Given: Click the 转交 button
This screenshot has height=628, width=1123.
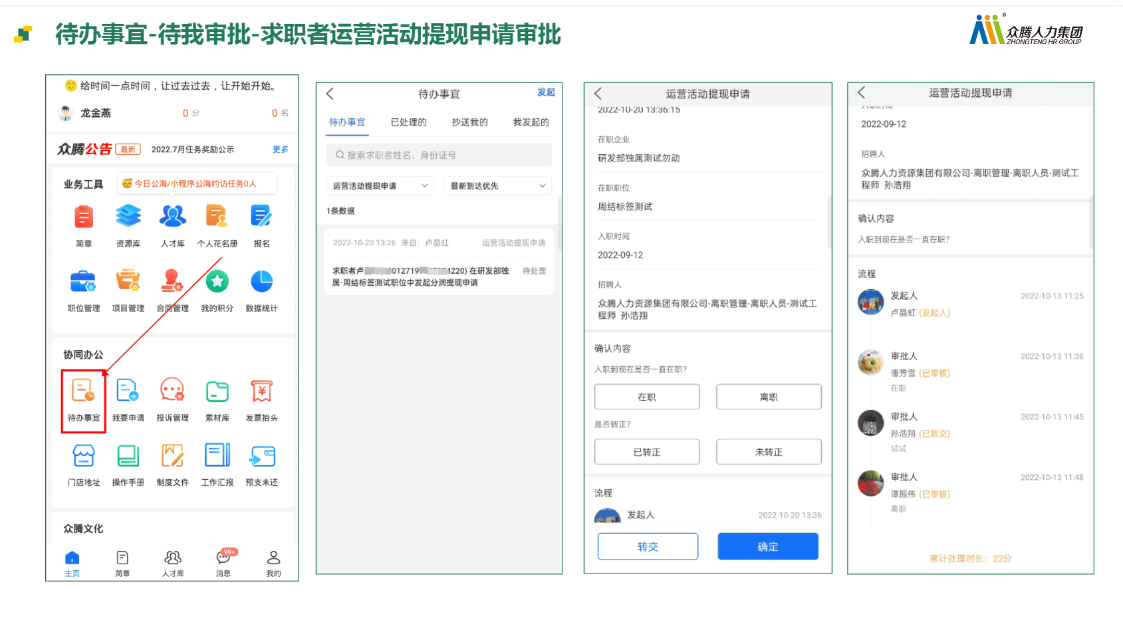Looking at the screenshot, I should (x=648, y=546).
